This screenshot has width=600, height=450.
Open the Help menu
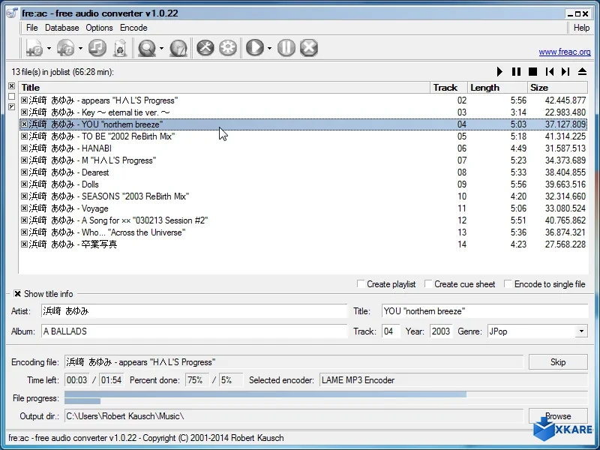pos(581,28)
